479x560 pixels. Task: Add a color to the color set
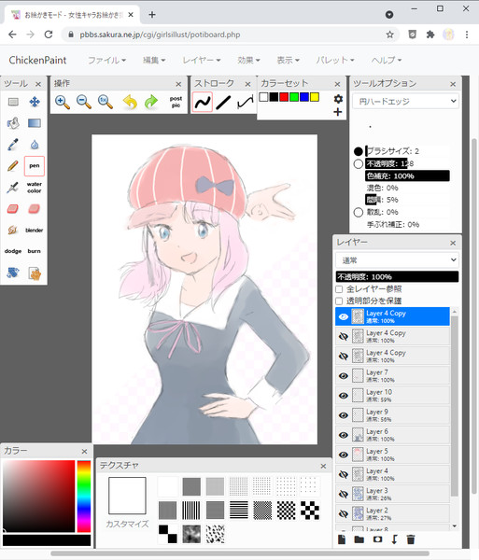(338, 112)
